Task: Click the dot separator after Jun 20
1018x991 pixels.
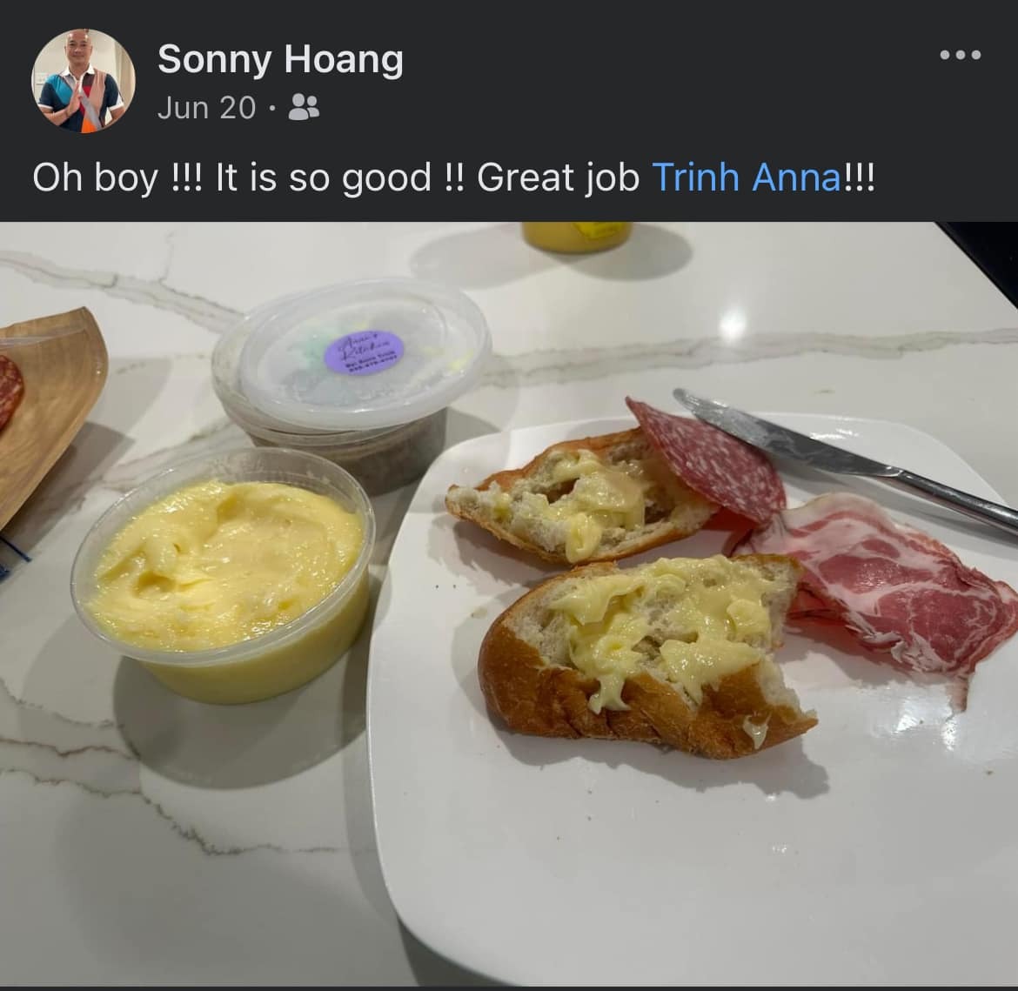Action: [272, 109]
